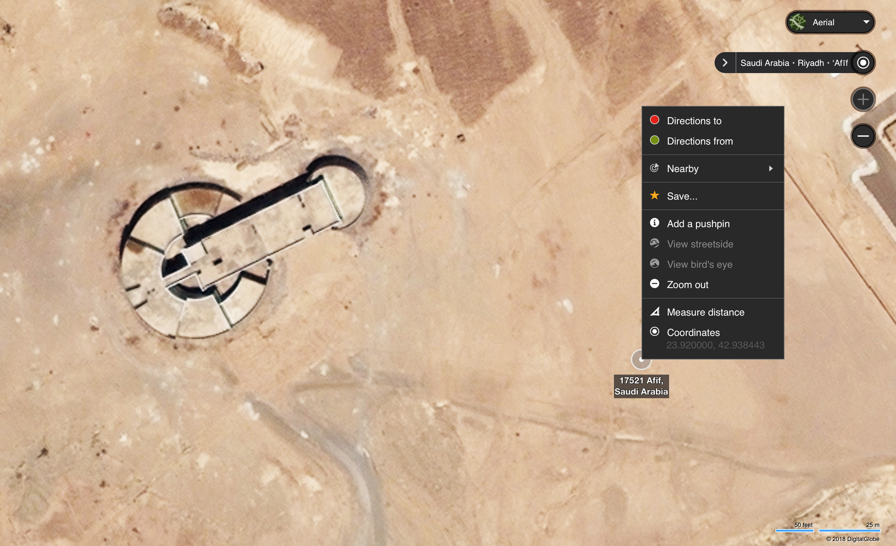Click the Measure distance ruler icon
This screenshot has width=896, height=546.
(655, 311)
